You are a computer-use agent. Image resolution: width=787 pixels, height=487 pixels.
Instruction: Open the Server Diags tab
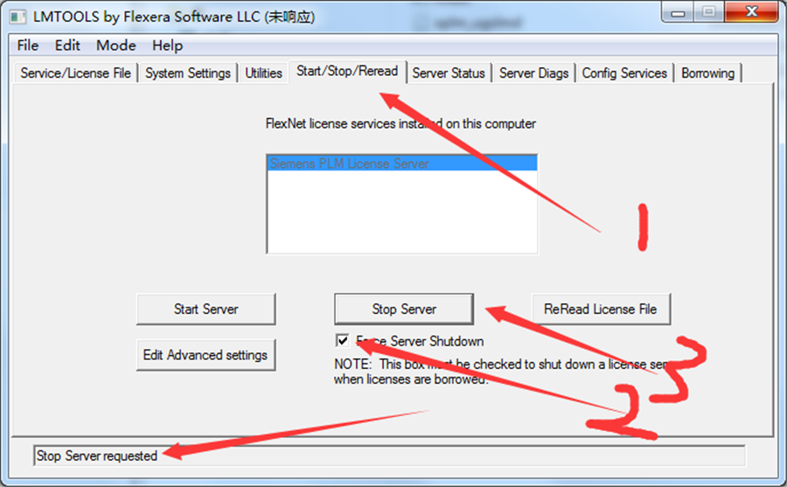[x=534, y=73]
